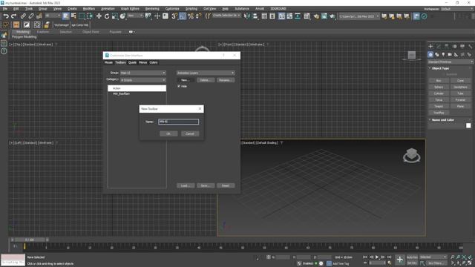Select the Lights category icon
Image resolution: width=475 pixels, height=267 pixels.
pos(443,54)
